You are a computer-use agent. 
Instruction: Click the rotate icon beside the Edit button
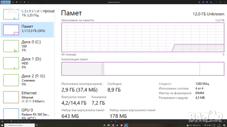point(13,2)
